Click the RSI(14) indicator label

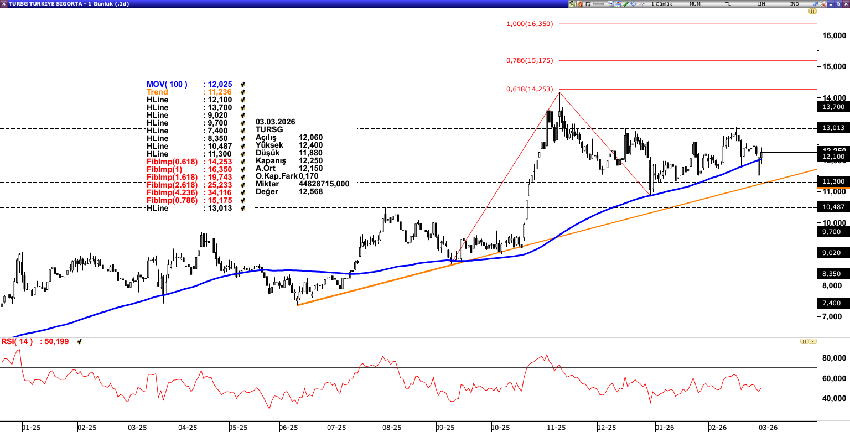(17, 341)
